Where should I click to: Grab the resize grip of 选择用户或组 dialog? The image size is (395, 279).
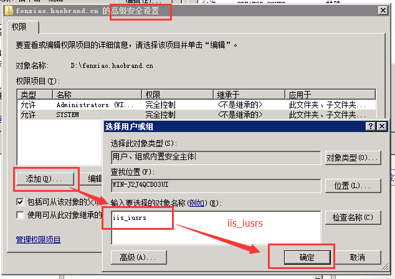(384, 267)
